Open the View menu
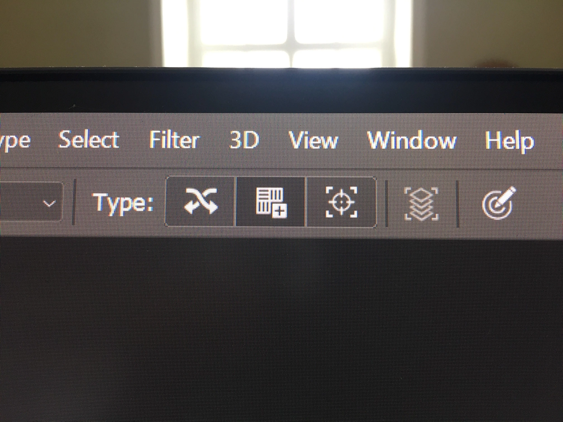563x422 pixels. 313,140
